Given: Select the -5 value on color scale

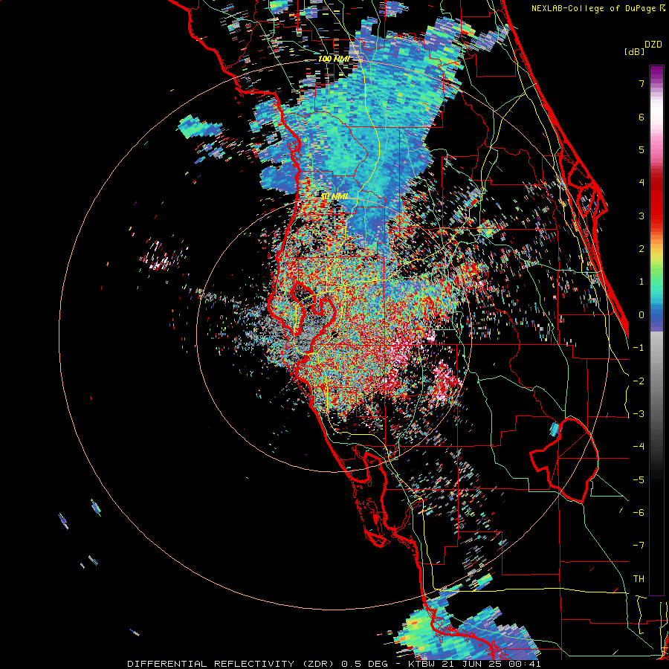Looking at the screenshot, I should (x=639, y=480).
